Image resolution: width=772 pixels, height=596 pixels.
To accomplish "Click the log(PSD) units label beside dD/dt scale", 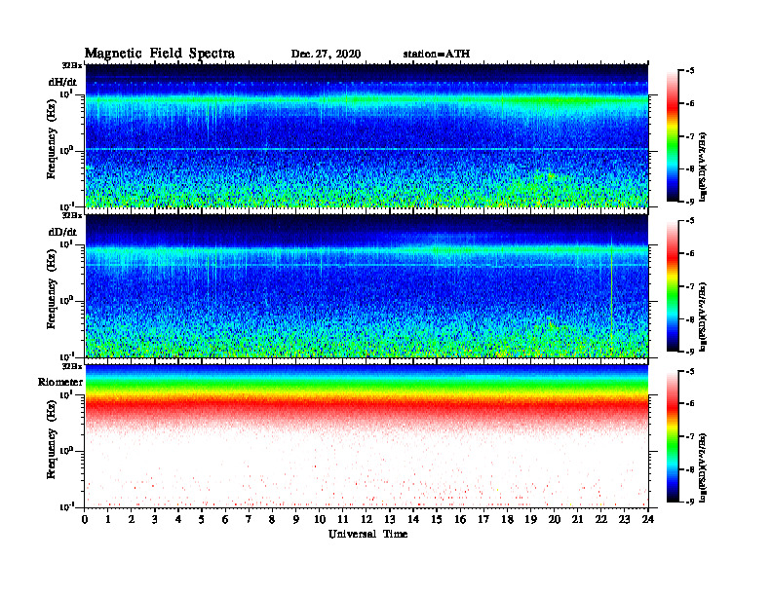I will (703, 317).
